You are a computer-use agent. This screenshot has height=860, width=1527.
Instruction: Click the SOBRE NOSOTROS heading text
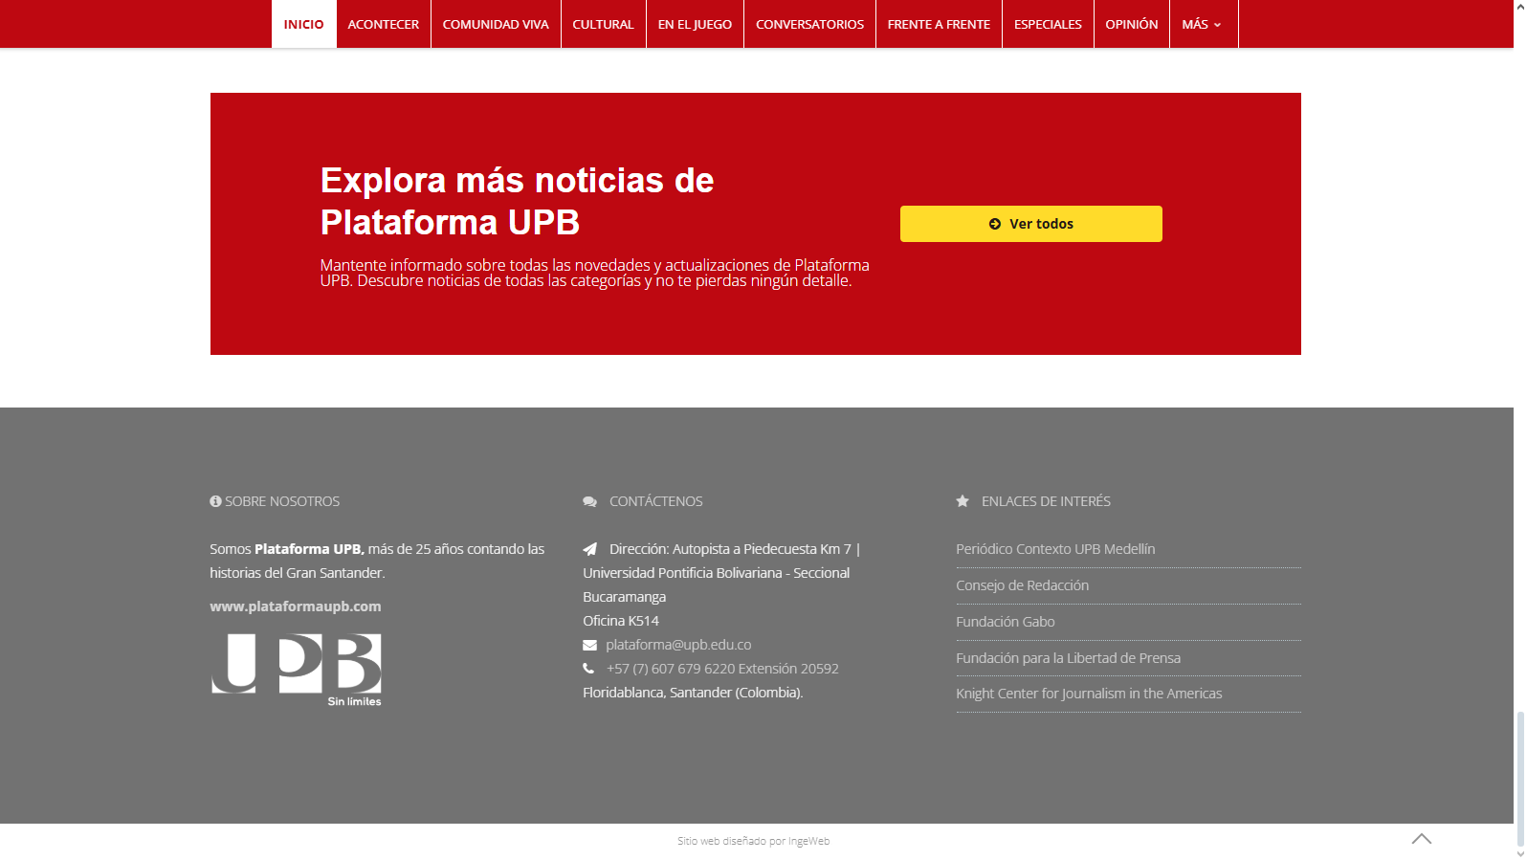point(282,501)
